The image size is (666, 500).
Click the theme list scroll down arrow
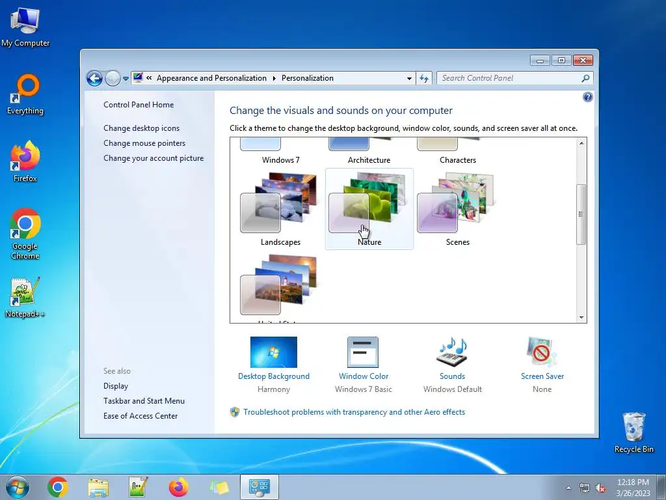581,317
